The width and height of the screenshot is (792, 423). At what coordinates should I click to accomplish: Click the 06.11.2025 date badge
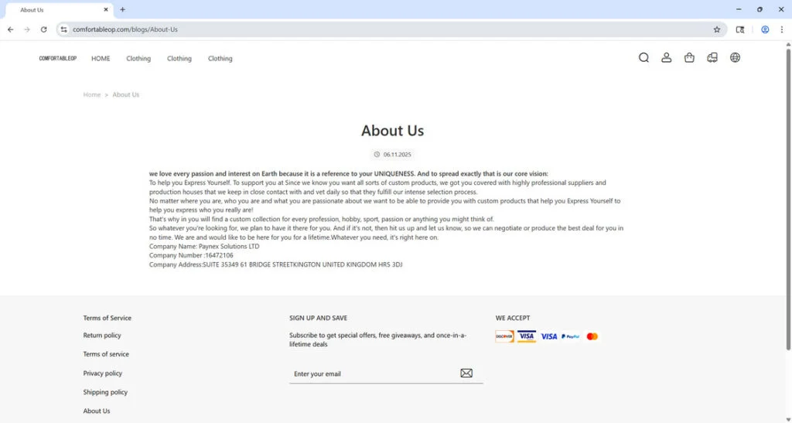(x=392, y=155)
